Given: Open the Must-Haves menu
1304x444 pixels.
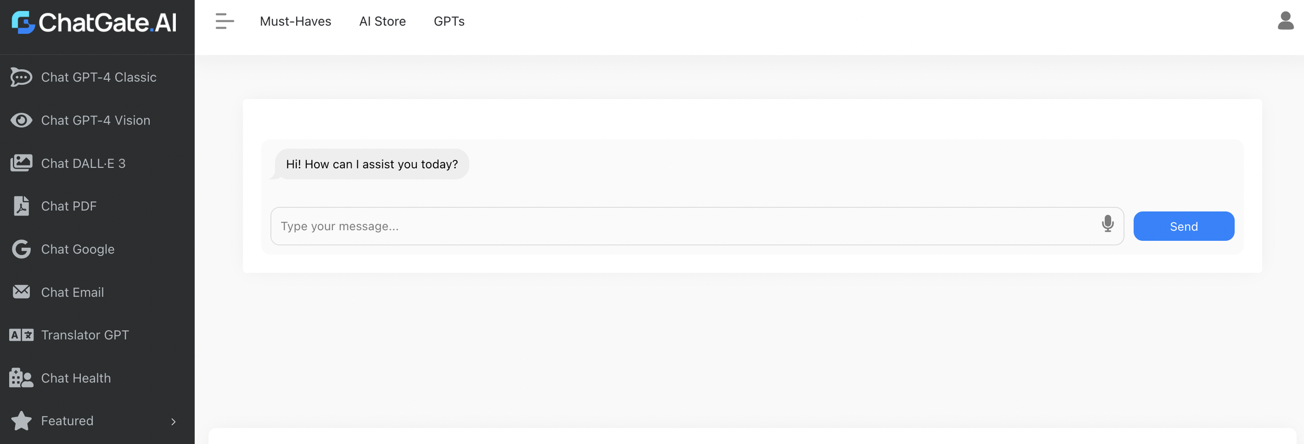Looking at the screenshot, I should [295, 21].
